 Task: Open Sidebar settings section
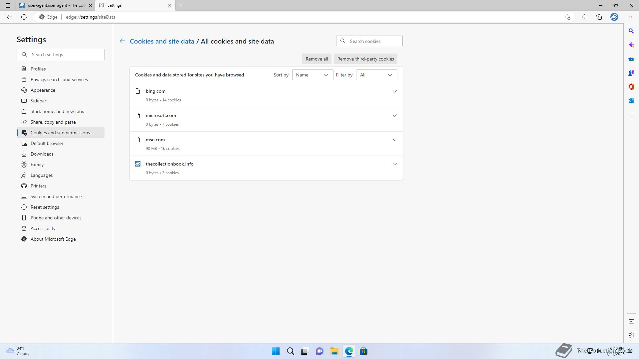[x=61, y=101]
